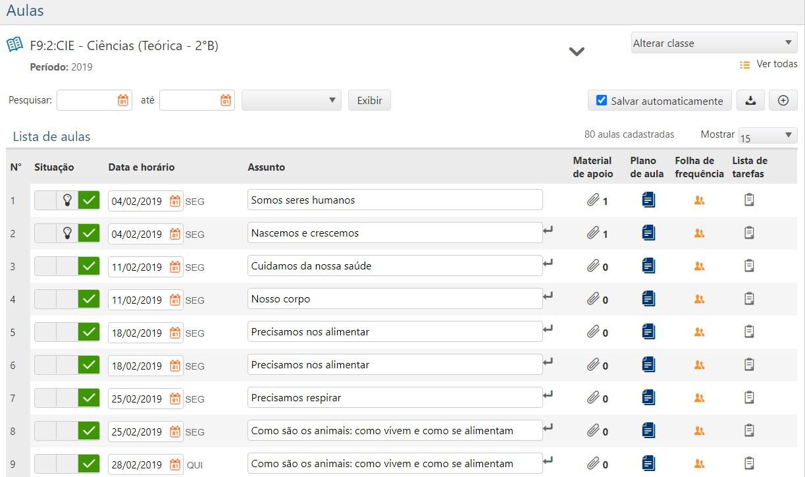Open lesson plan for Somos seres humanos

click(x=648, y=200)
